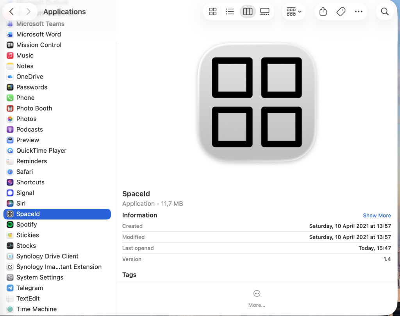
Task: Open the group-by dropdown
Action: [294, 12]
